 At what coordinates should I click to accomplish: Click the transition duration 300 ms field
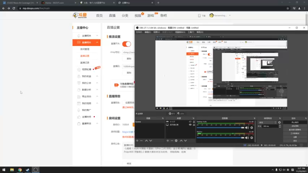[x=270, y=126]
